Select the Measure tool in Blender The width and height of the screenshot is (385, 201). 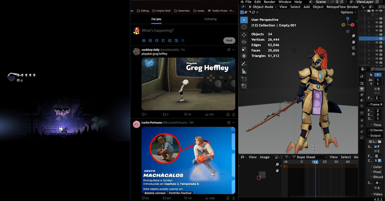pos(244,71)
